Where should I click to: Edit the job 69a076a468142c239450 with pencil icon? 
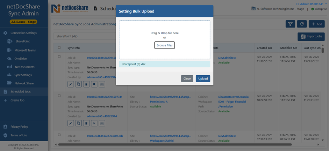(x=71, y=84)
